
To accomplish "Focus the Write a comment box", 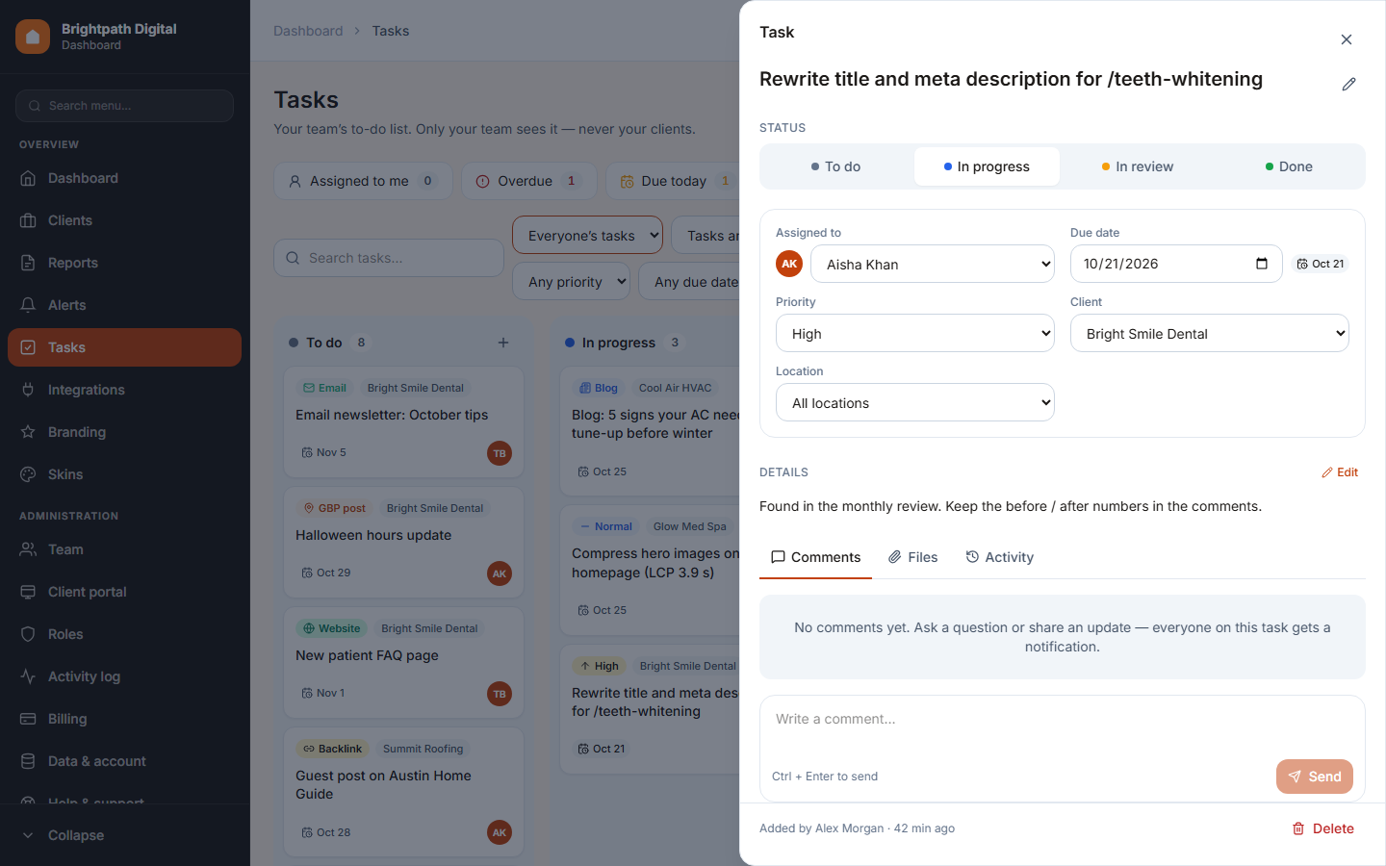I will click(1063, 726).
